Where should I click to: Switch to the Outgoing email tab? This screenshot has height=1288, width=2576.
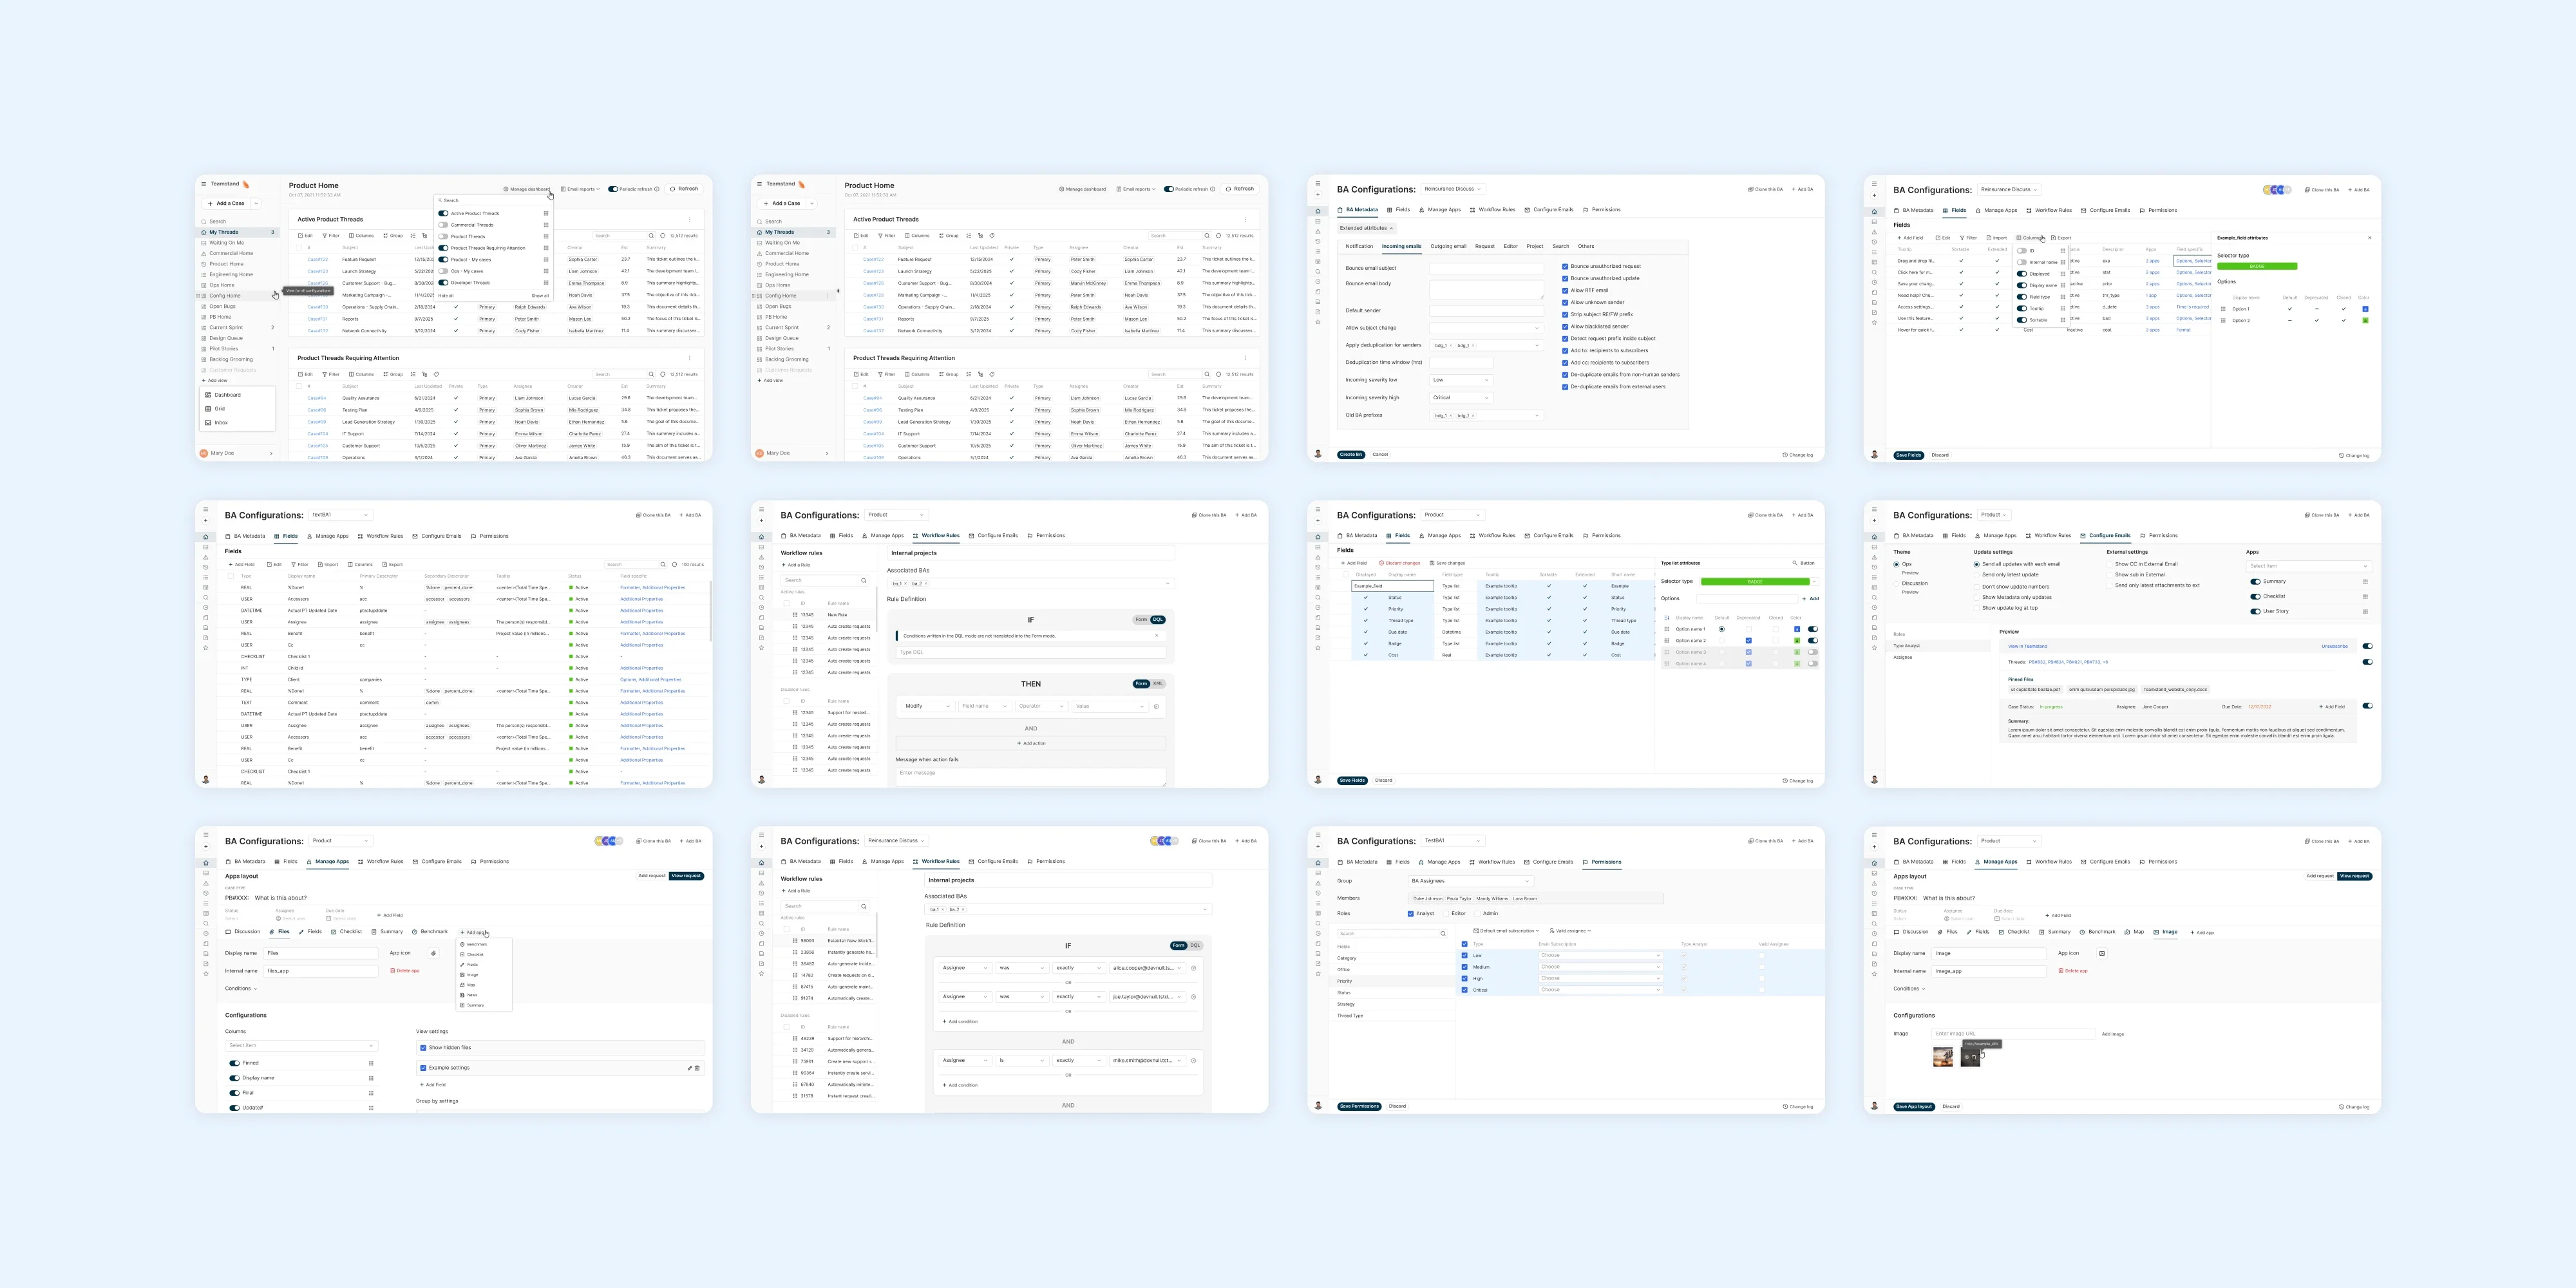click(1449, 247)
